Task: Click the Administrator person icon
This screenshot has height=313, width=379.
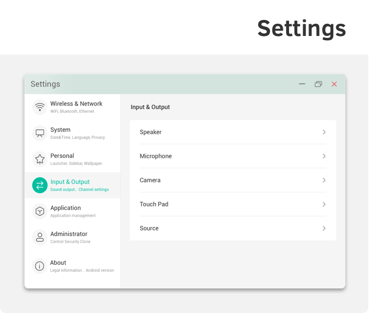Action: (x=40, y=237)
